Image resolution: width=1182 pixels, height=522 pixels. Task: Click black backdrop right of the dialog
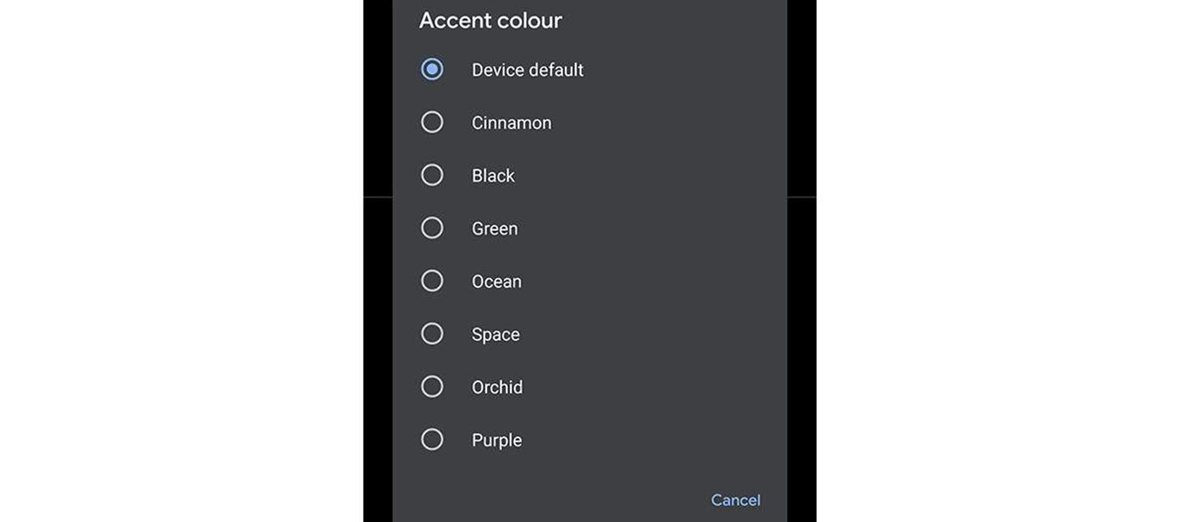pyautogui.click(x=802, y=281)
